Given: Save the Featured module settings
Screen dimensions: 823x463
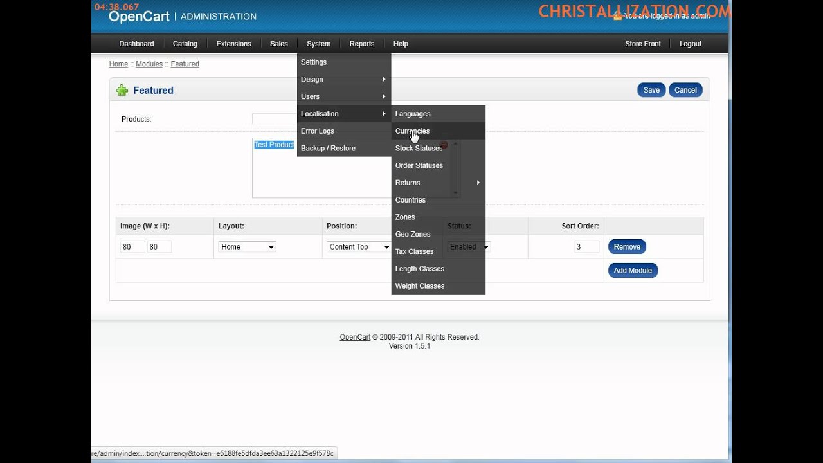Looking at the screenshot, I should (651, 90).
